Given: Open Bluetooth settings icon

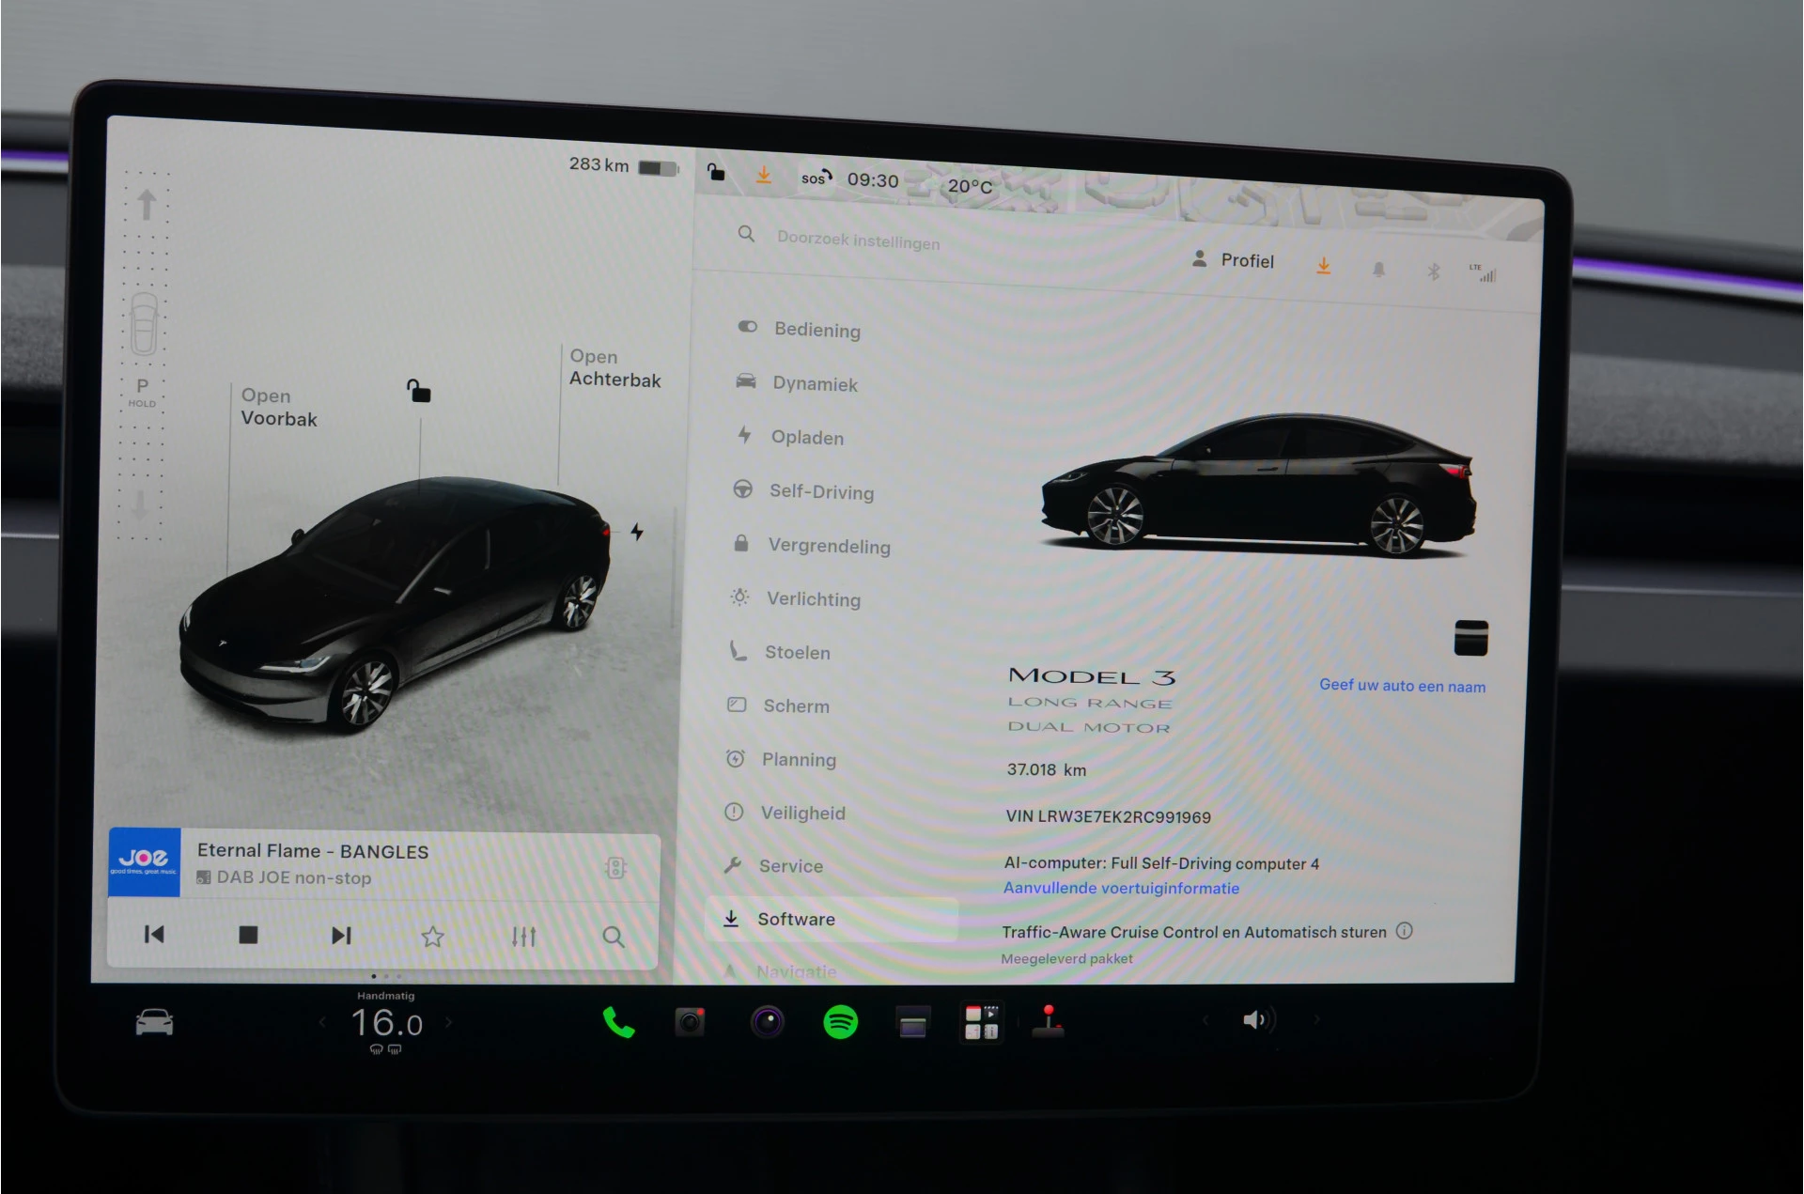Looking at the screenshot, I should pyautogui.click(x=1434, y=271).
